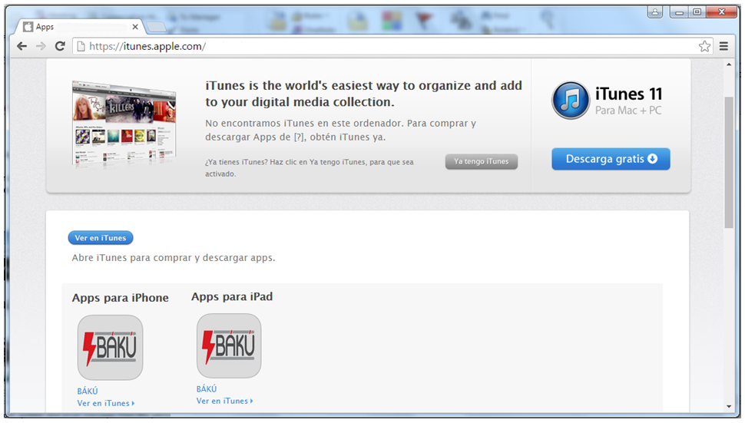The width and height of the screenshot is (745, 423).
Task: Open a new tab with the new tab button
Action: point(156,28)
